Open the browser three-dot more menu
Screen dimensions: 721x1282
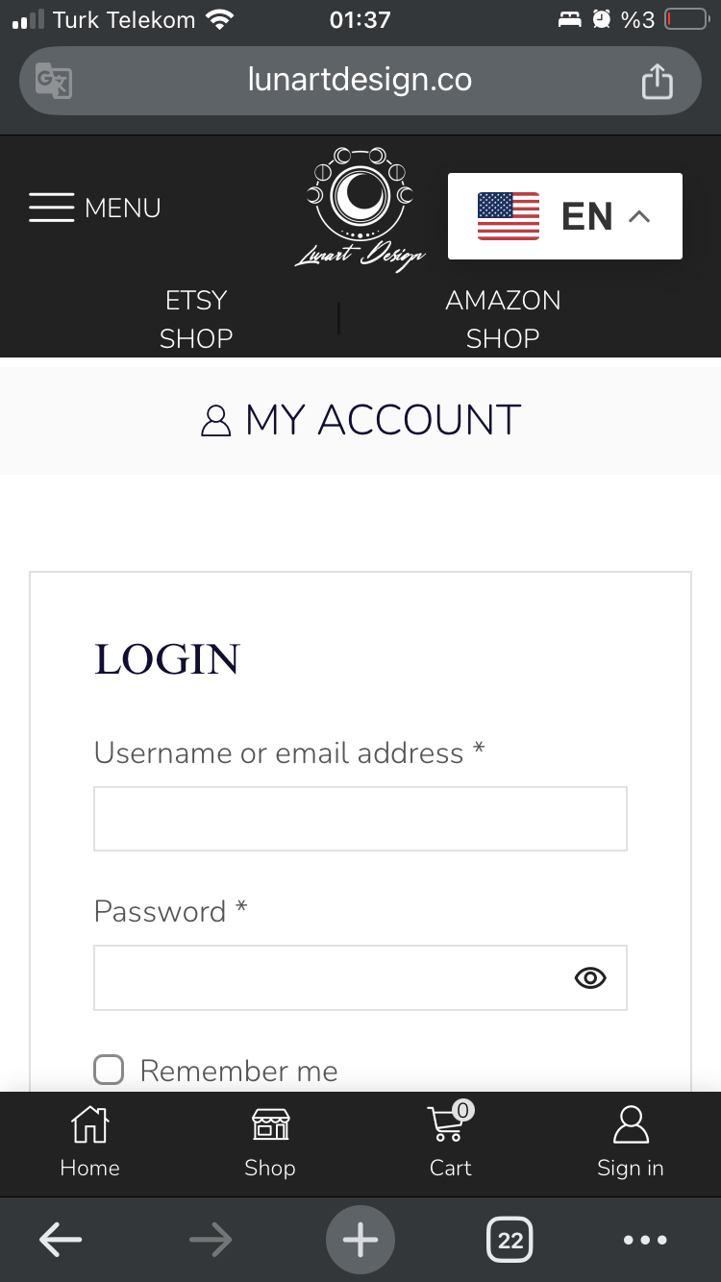point(645,1241)
